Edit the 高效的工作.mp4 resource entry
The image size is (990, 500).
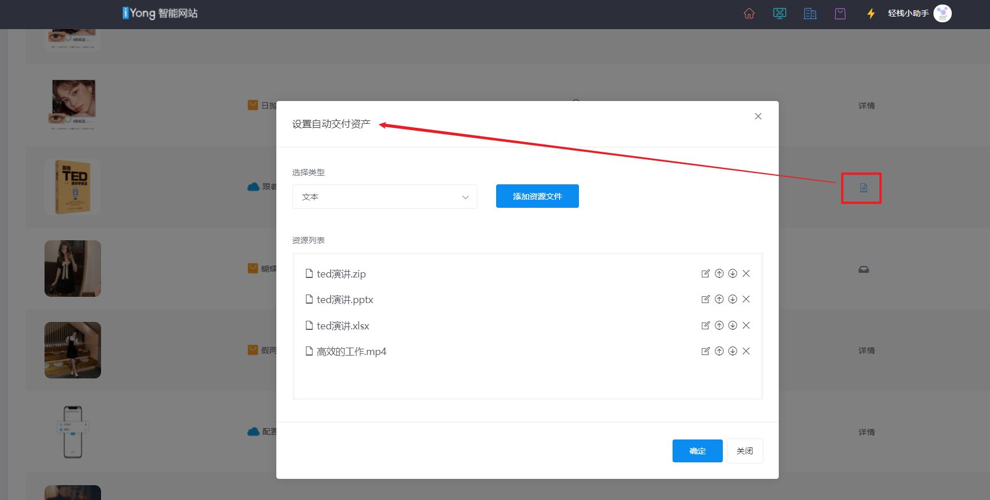click(x=706, y=351)
